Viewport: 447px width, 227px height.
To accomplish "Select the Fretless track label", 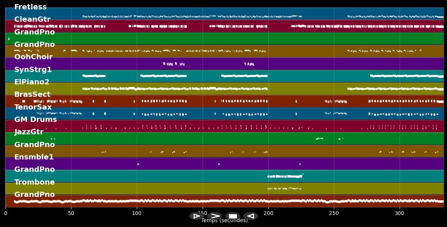I will 30,7.
